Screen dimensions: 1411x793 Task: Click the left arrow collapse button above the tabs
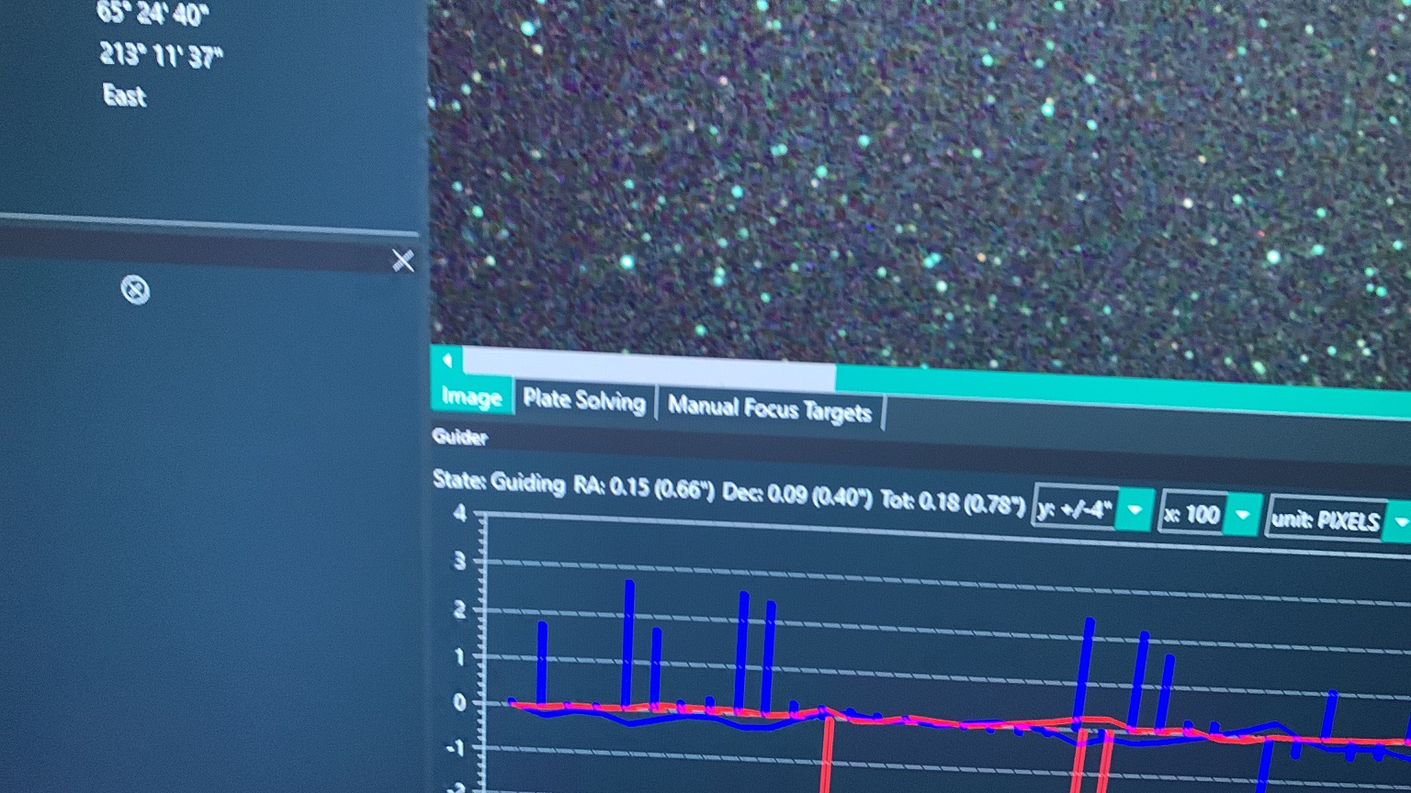447,360
